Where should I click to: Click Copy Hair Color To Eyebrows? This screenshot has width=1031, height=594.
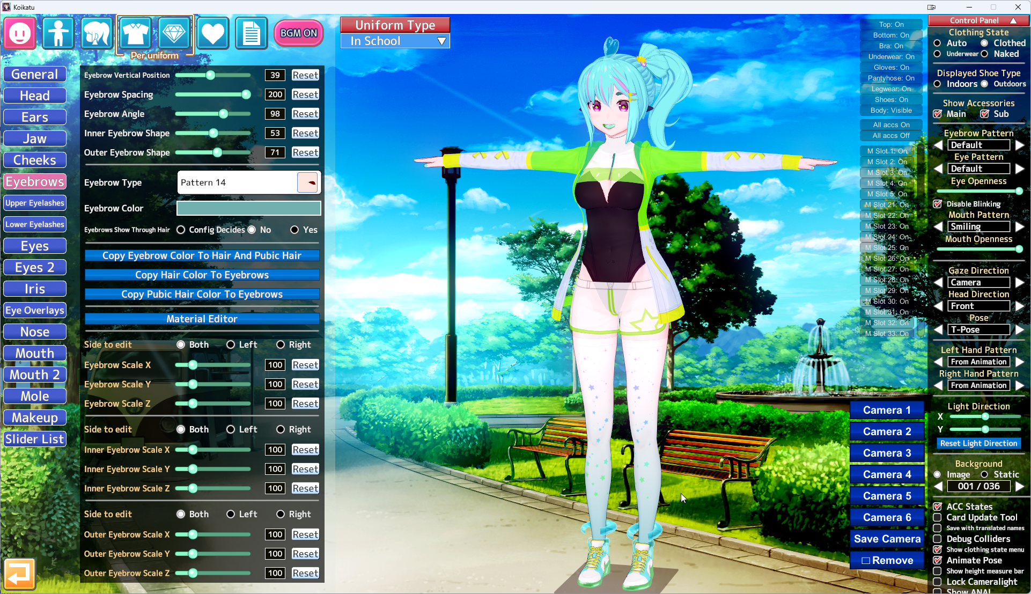202,275
